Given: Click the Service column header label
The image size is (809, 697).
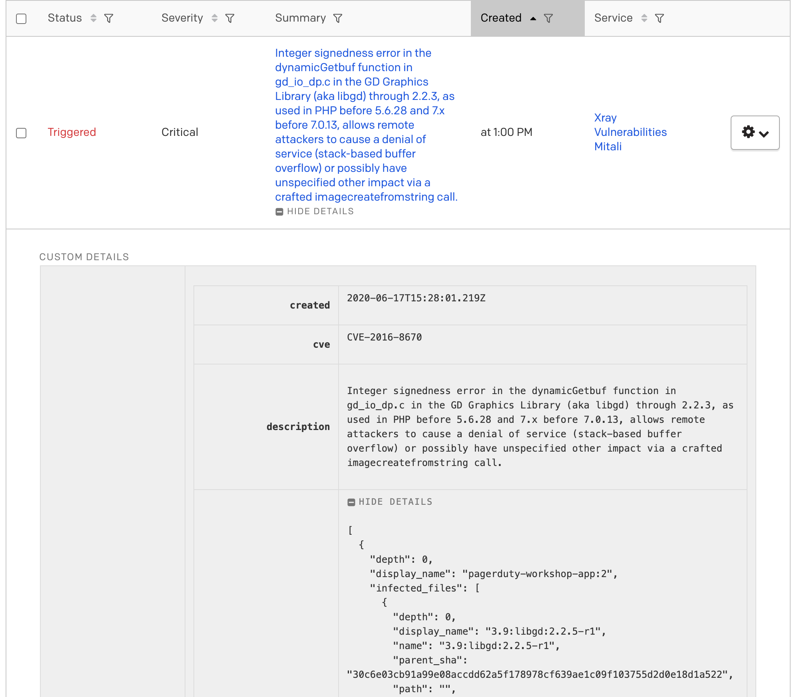Looking at the screenshot, I should coord(614,18).
